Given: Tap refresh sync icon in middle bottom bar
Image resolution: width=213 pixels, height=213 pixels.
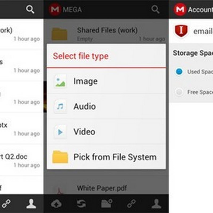Looking at the screenshot, I should (x=81, y=204).
